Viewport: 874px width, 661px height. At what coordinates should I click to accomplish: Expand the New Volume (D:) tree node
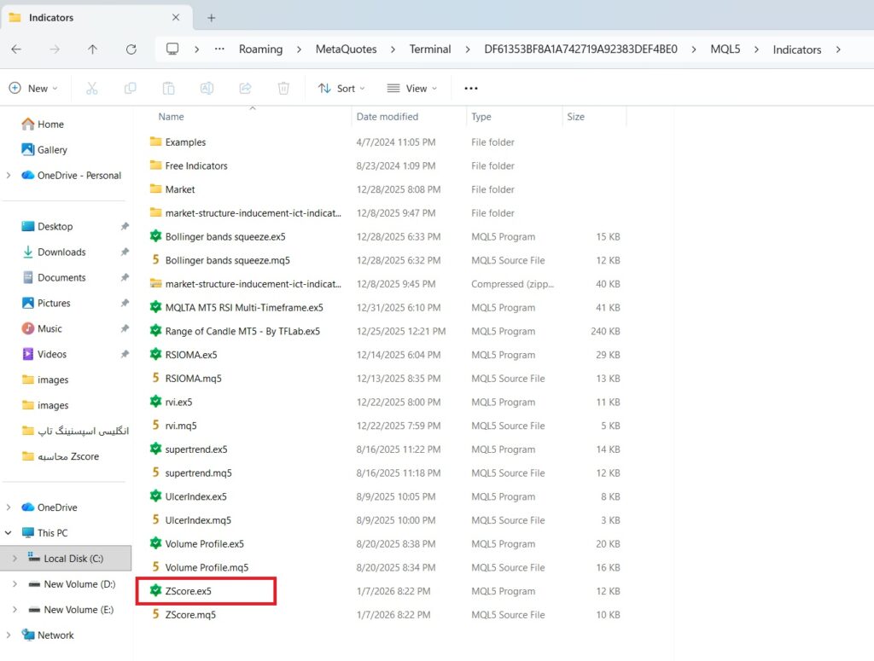[14, 584]
